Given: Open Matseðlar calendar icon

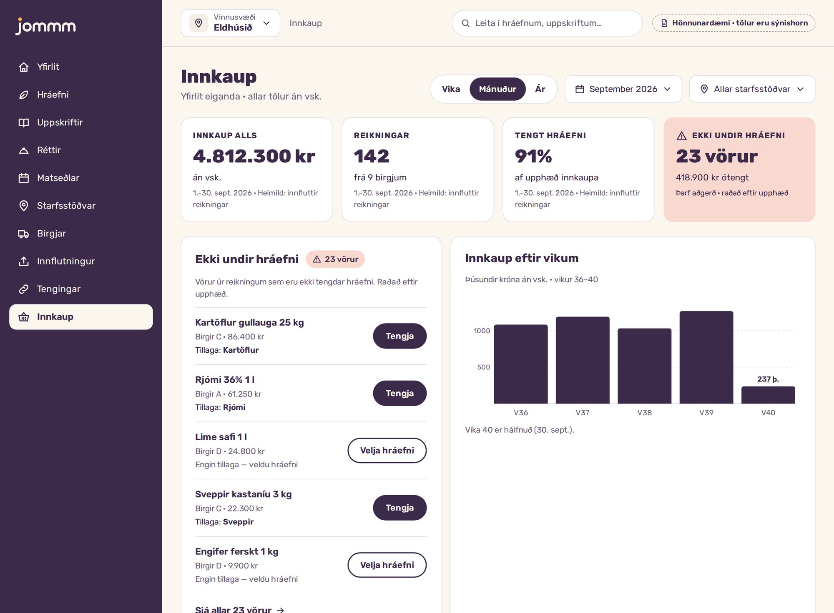Looking at the screenshot, I should tap(24, 178).
